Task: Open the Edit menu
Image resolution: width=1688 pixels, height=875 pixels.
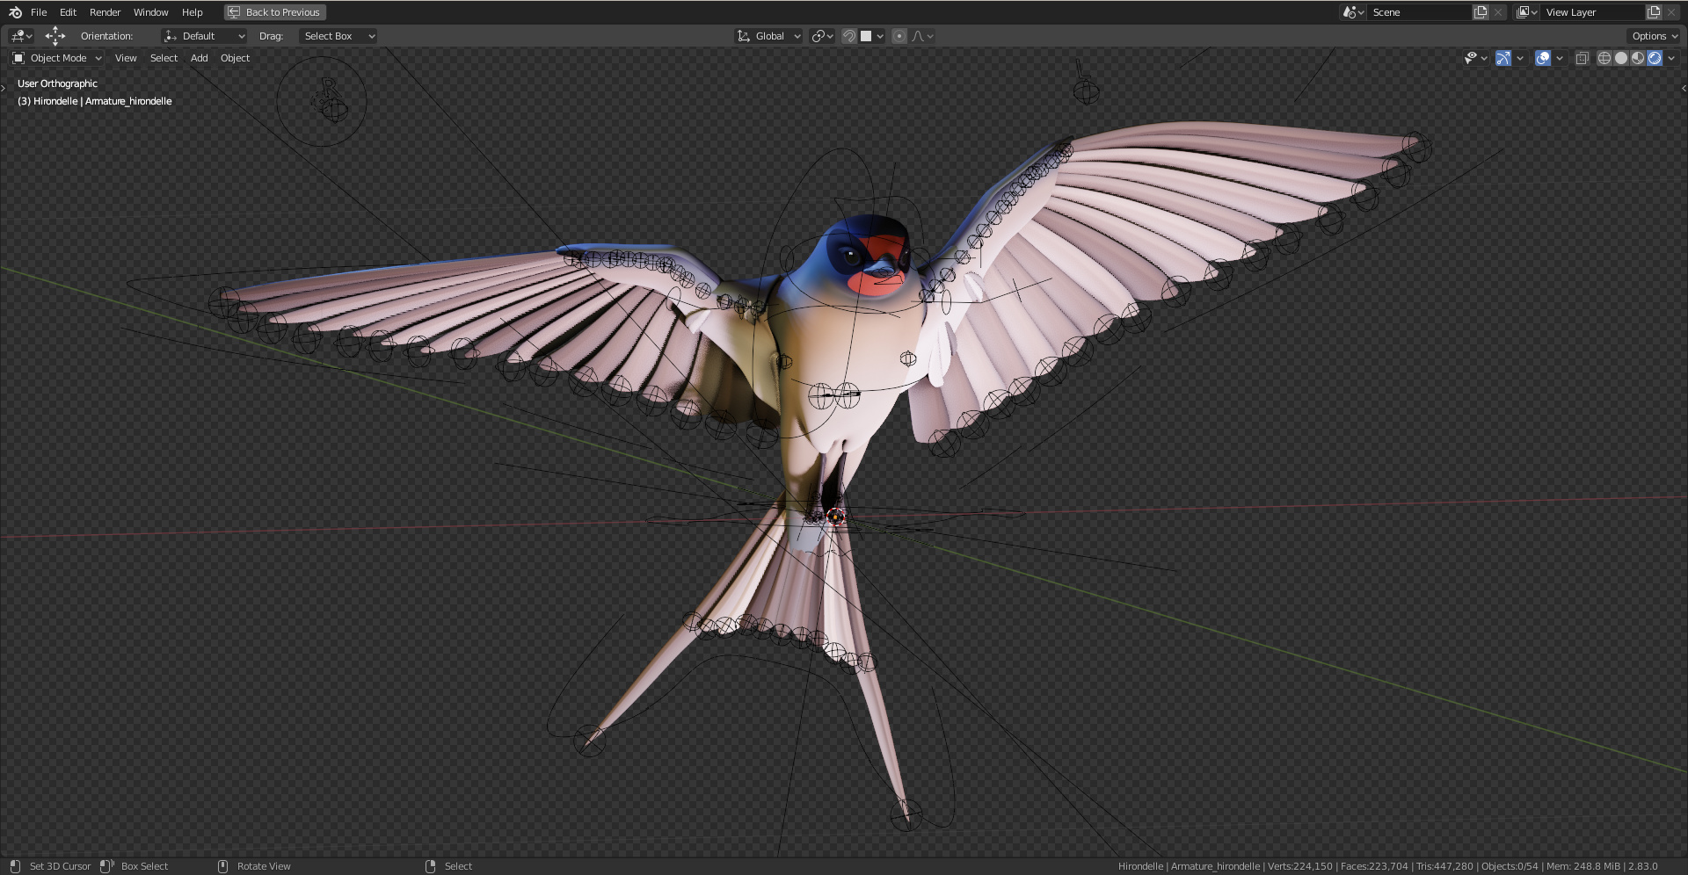Action: 68,12
